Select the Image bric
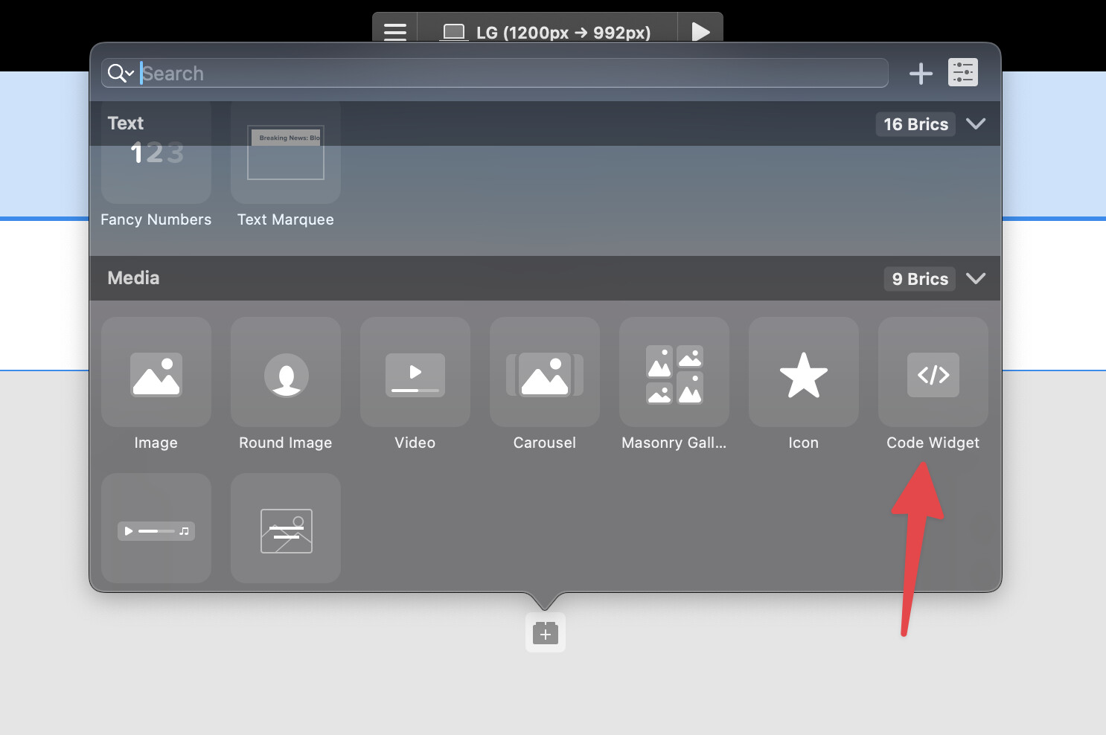This screenshot has width=1106, height=735. [156, 373]
